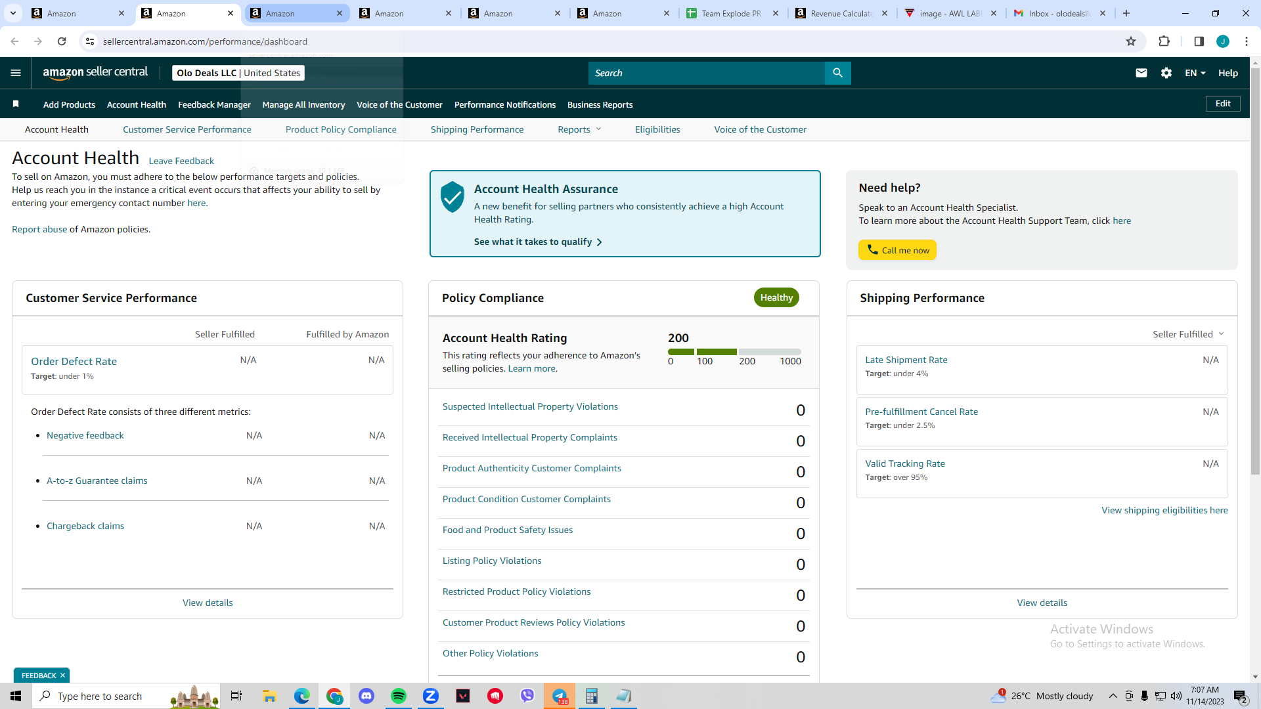
Task: Open View shipping eligibilities here link
Action: pyautogui.click(x=1164, y=510)
